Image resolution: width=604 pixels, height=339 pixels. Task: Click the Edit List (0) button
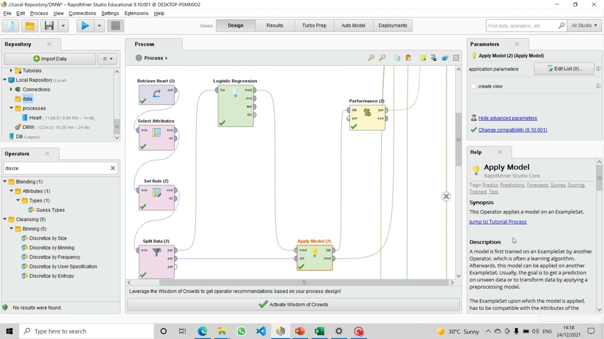click(x=564, y=69)
